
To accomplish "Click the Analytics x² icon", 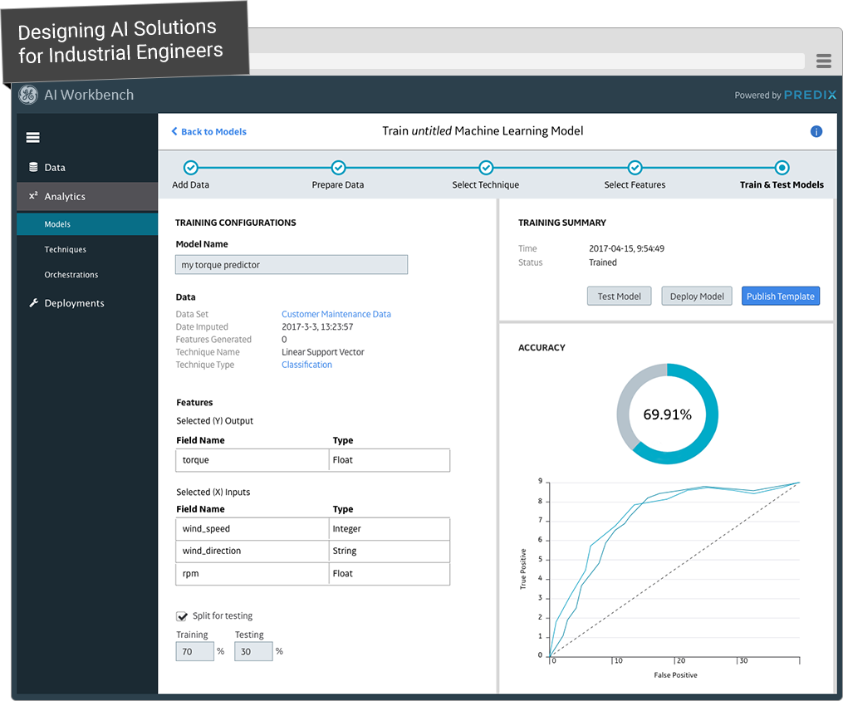I will coord(33,196).
